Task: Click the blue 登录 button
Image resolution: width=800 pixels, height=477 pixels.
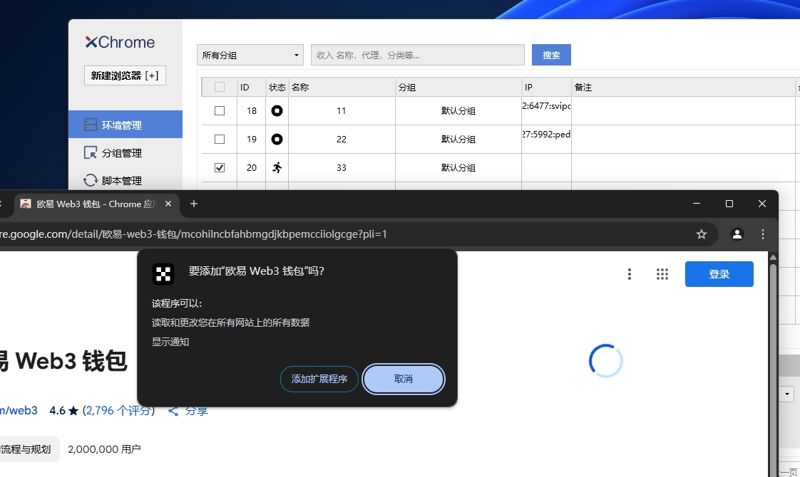Action: coord(719,274)
